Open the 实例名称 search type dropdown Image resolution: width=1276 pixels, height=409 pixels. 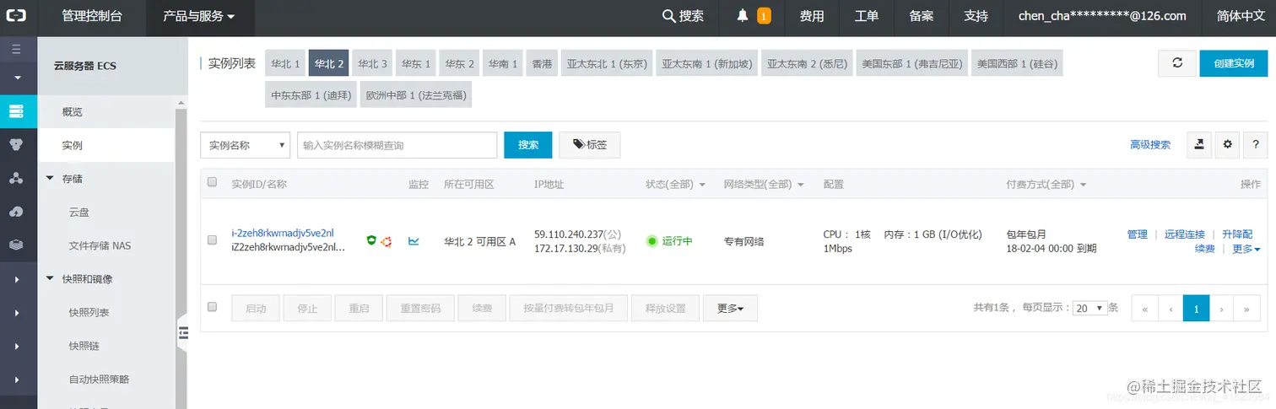[245, 145]
